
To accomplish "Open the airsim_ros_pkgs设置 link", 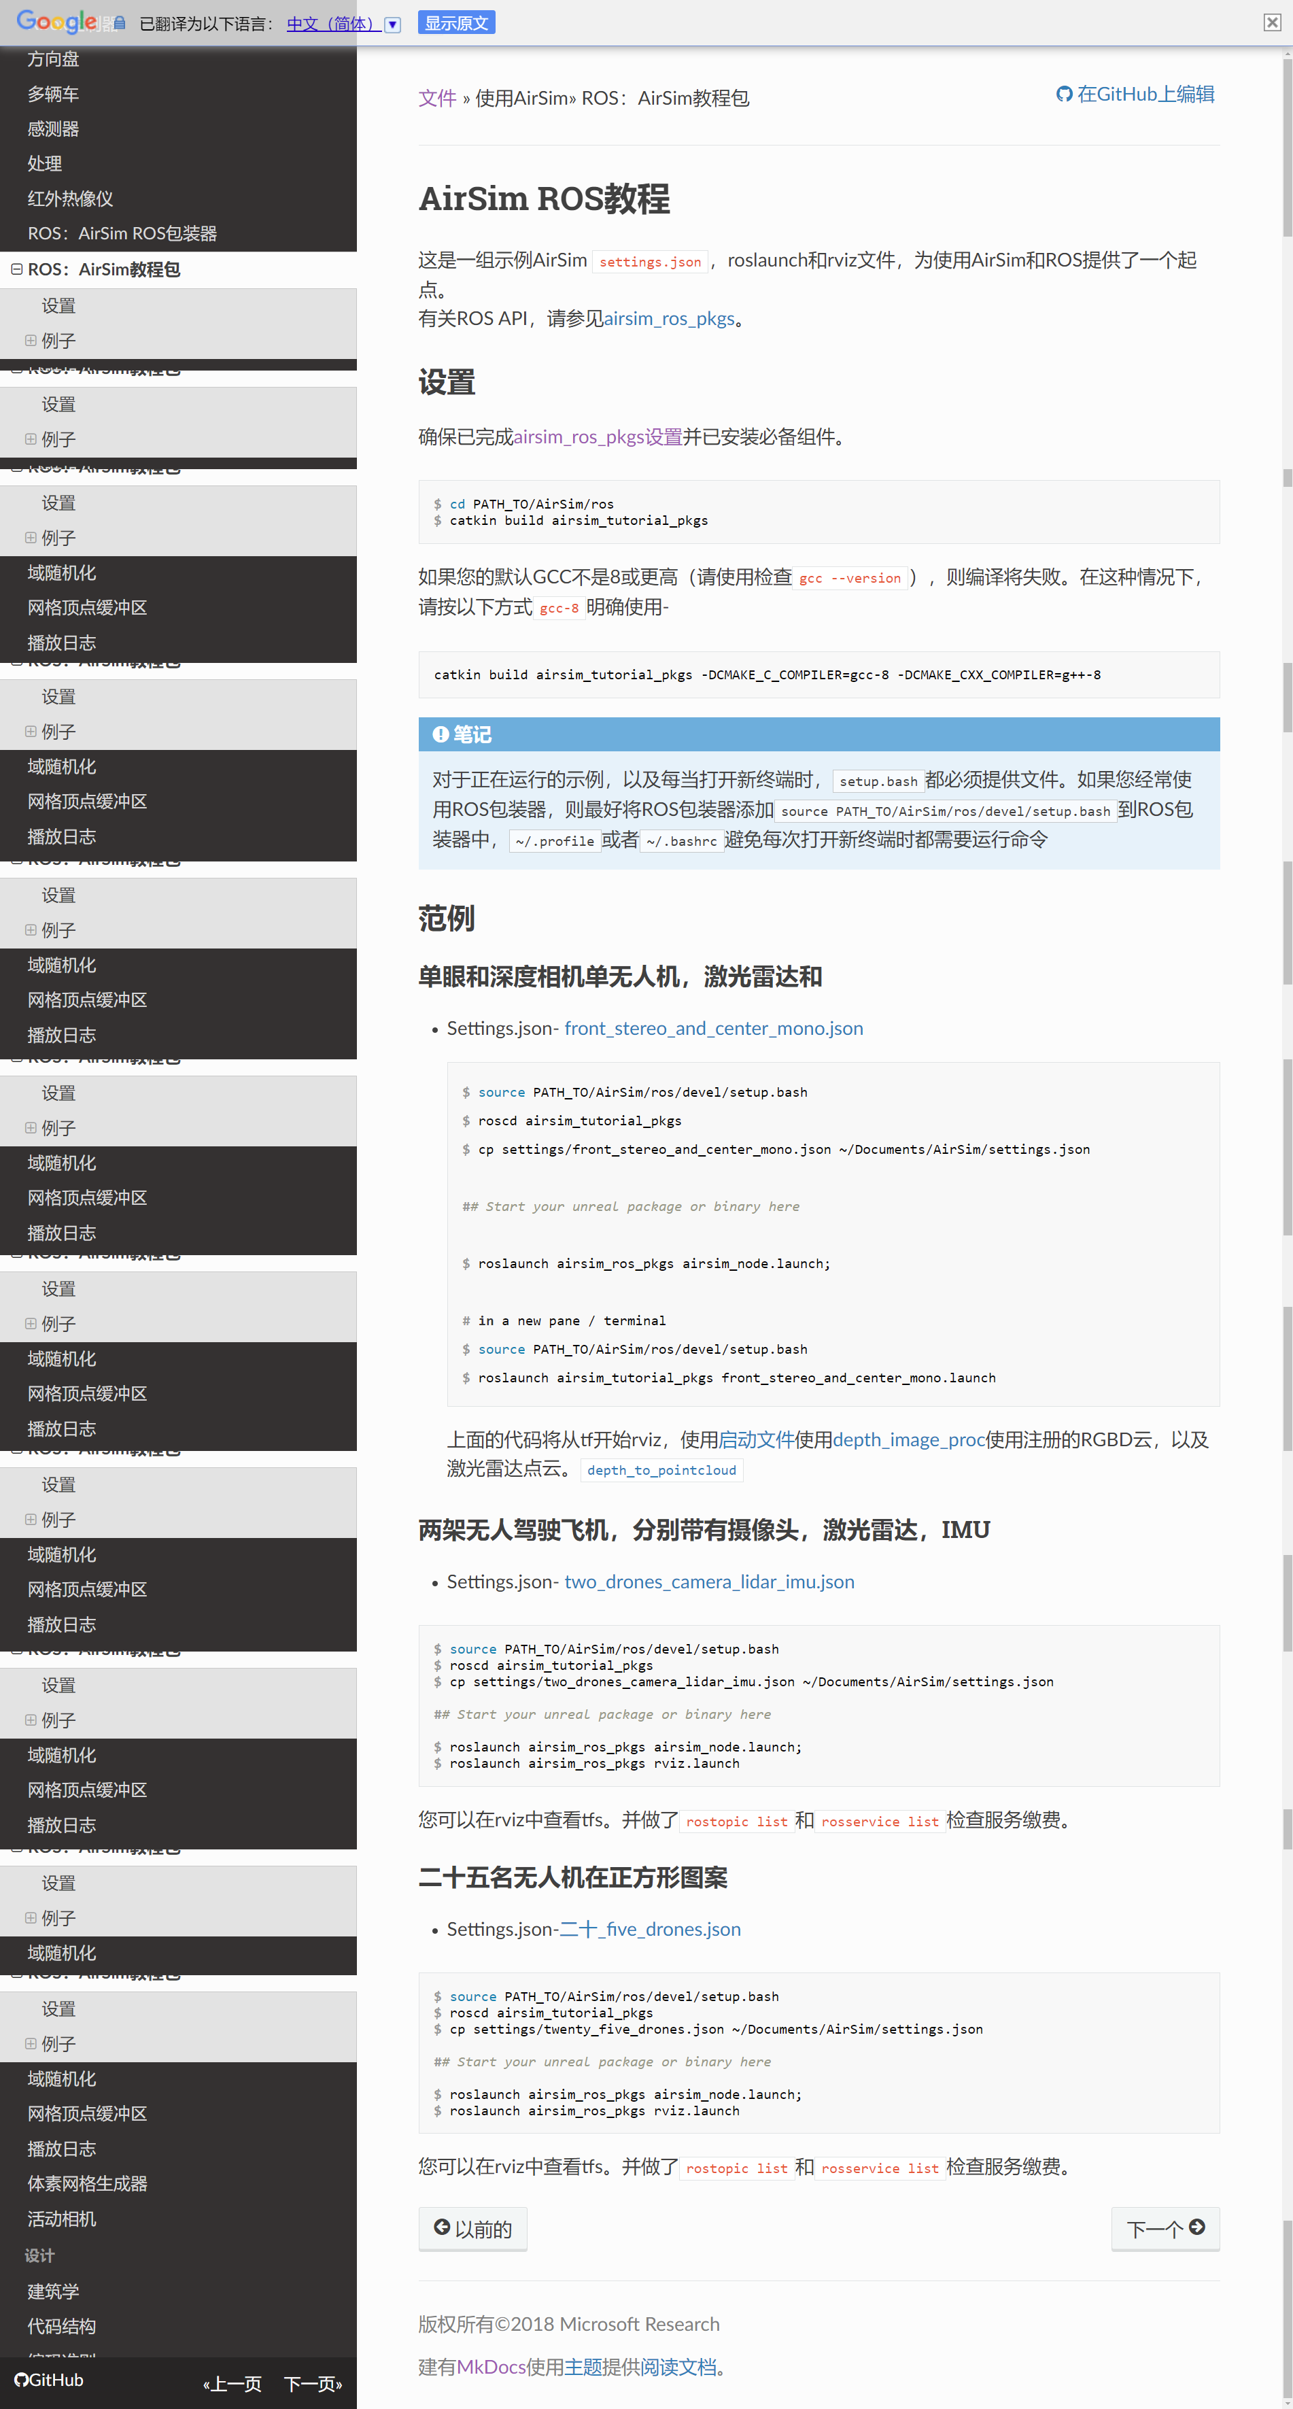I will [x=598, y=437].
